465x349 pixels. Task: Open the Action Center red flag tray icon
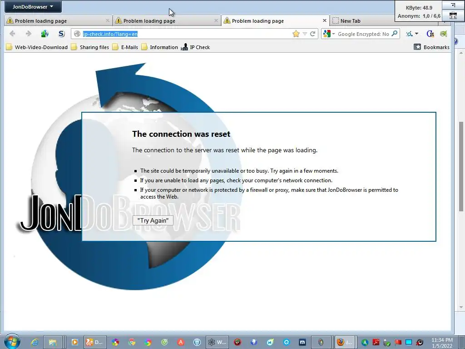tap(398, 343)
